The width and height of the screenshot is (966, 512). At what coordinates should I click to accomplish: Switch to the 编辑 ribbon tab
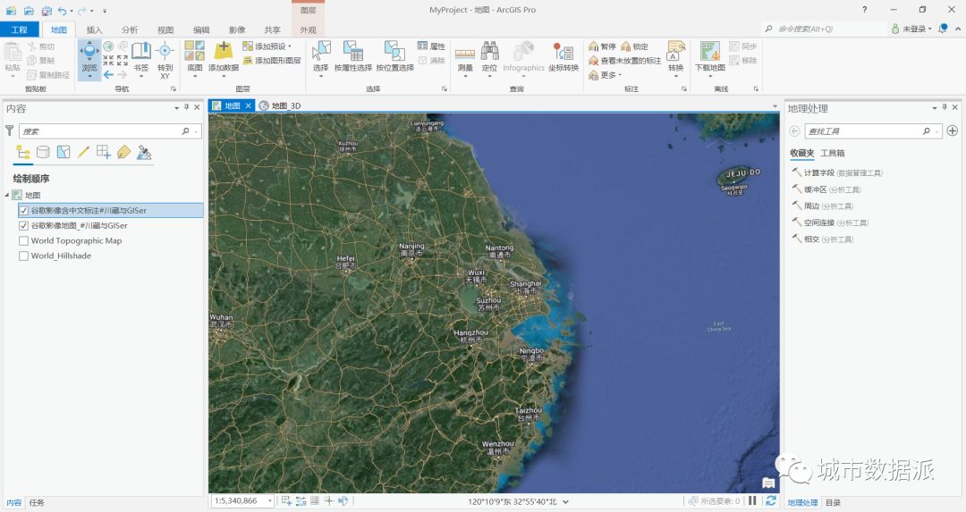pos(201,29)
